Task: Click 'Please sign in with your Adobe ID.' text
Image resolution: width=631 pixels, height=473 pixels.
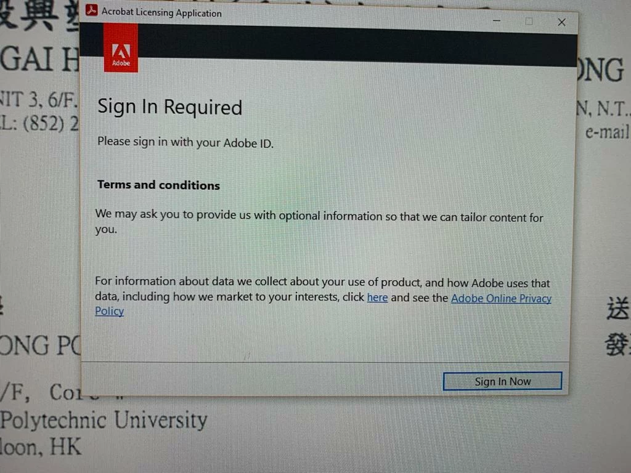Action: click(x=185, y=142)
